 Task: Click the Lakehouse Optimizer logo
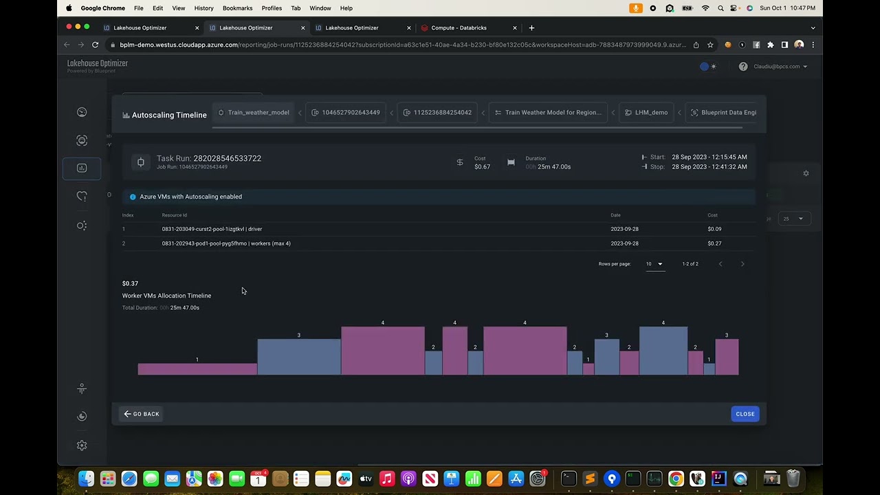click(x=98, y=66)
